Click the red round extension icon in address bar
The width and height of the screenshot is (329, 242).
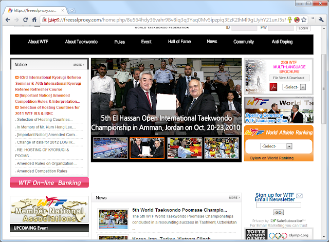(297, 20)
